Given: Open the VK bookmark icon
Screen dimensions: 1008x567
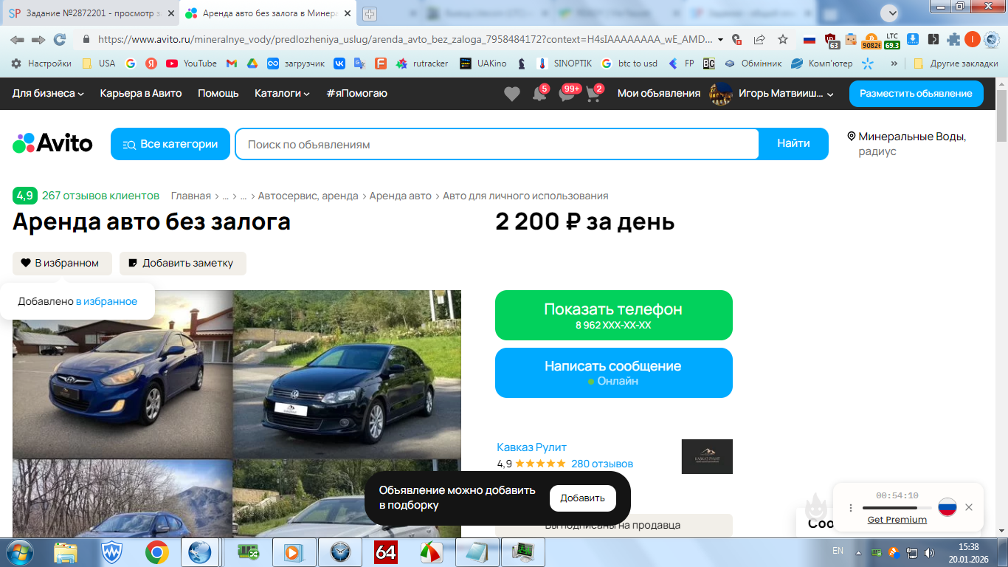Looking at the screenshot, I should click(339, 63).
